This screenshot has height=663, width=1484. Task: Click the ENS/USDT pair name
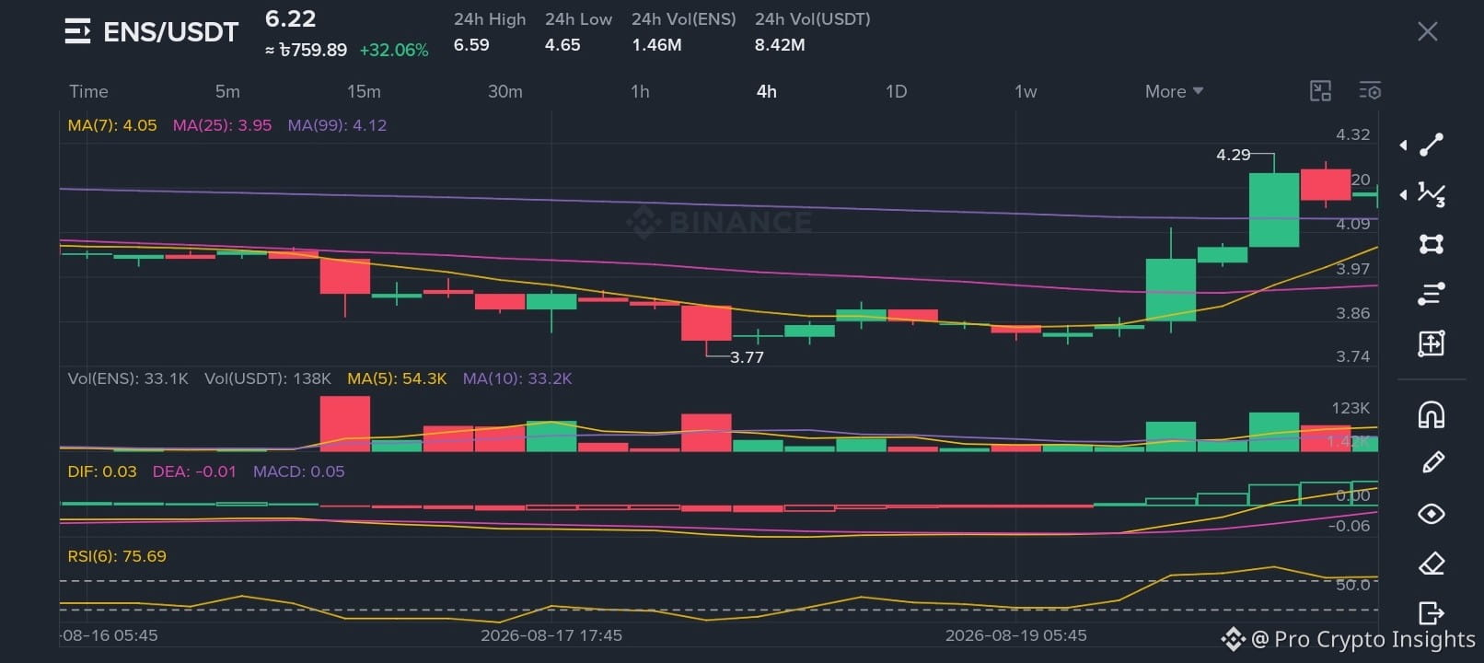pyautogui.click(x=170, y=32)
